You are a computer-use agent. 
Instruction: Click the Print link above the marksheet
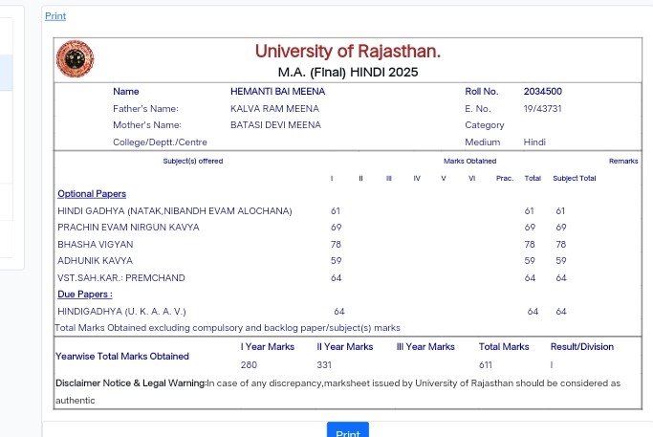pyautogui.click(x=55, y=16)
